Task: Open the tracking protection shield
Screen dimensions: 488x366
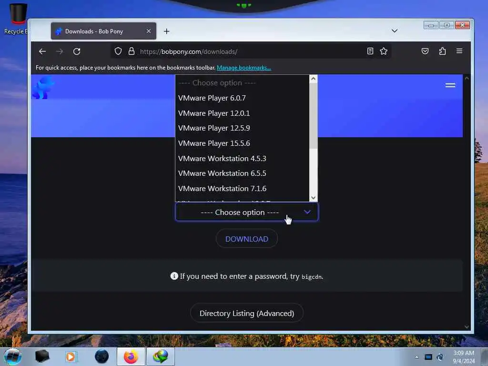Action: coord(118,51)
